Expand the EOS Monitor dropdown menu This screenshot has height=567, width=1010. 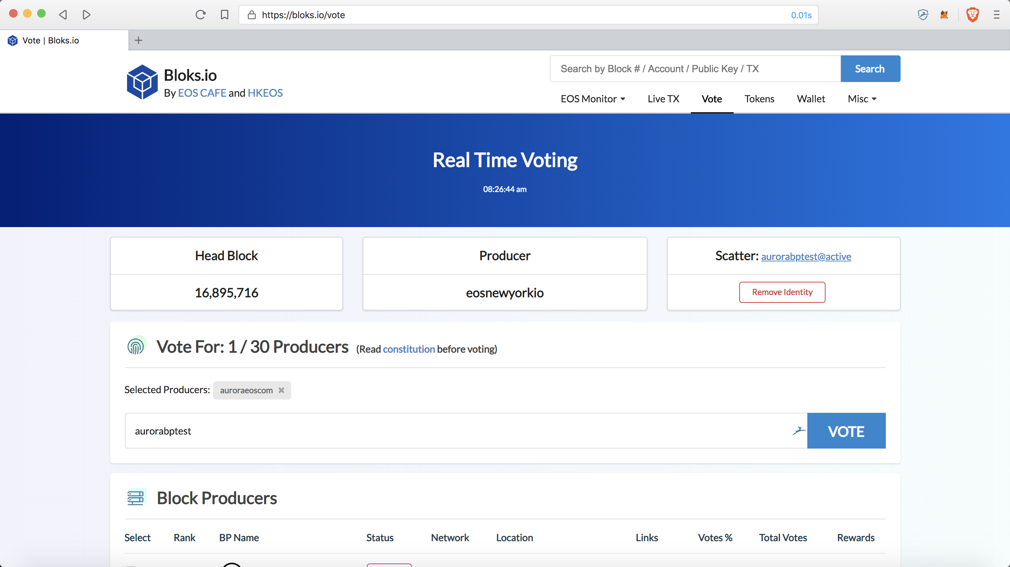[x=593, y=99]
